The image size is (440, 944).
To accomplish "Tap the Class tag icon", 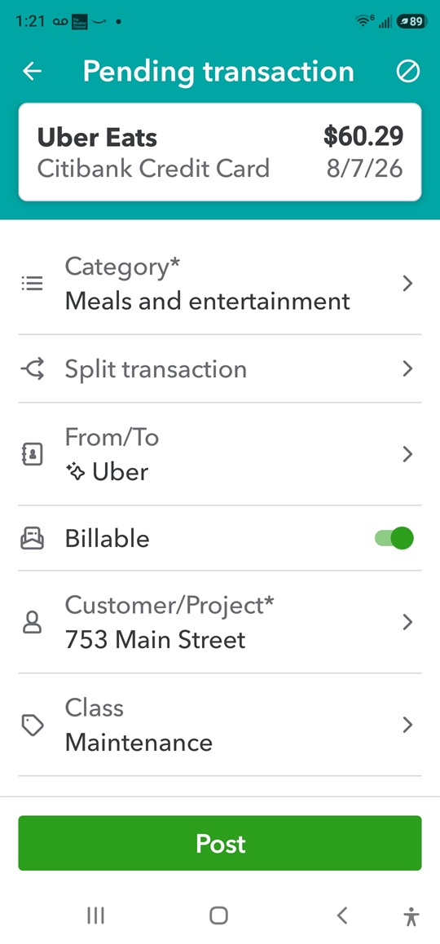I will [32, 725].
